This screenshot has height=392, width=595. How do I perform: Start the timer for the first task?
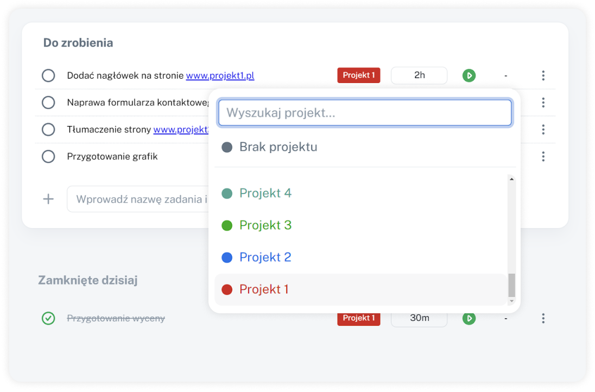point(469,75)
